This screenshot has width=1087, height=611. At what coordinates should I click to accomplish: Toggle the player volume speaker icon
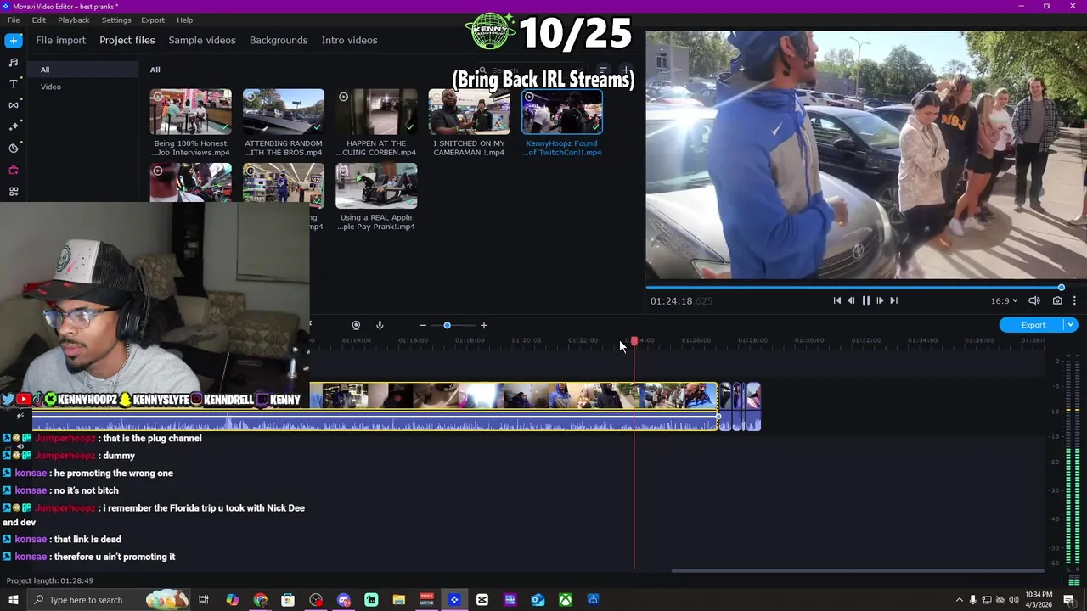tap(1034, 300)
